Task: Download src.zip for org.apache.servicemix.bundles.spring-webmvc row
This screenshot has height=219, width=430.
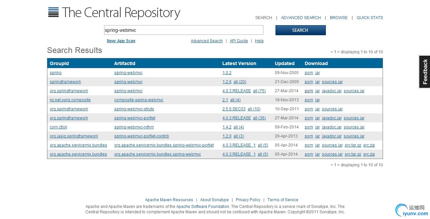Action: pos(369,154)
